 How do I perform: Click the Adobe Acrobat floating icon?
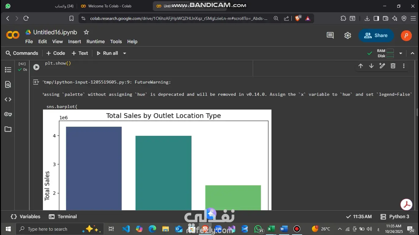(407, 205)
